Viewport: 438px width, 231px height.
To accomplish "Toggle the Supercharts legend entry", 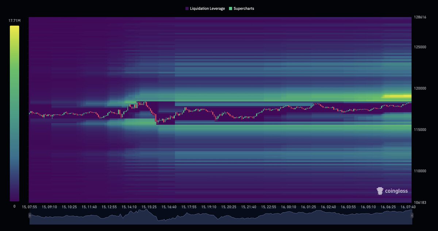I will click(241, 8).
